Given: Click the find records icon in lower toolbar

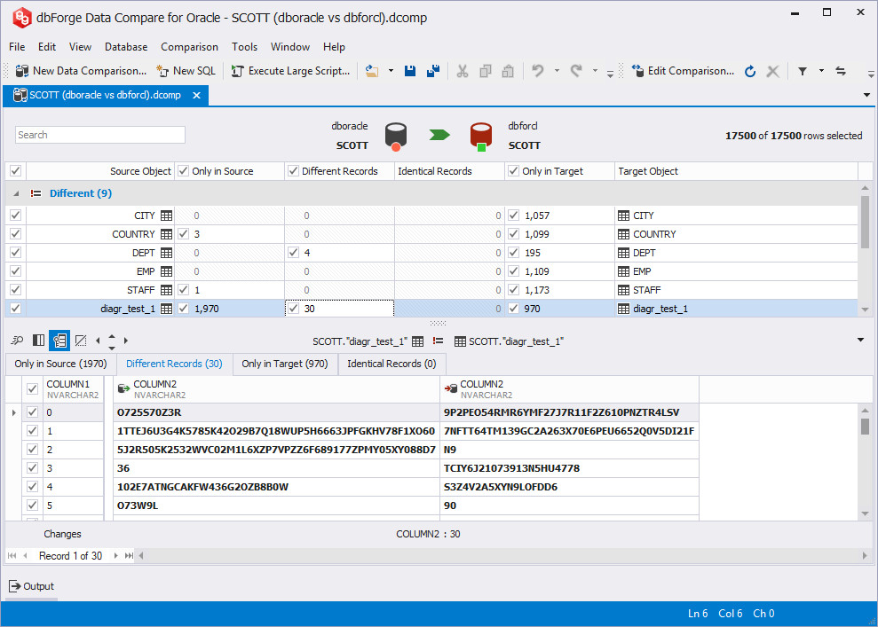Looking at the screenshot, I should [x=18, y=340].
